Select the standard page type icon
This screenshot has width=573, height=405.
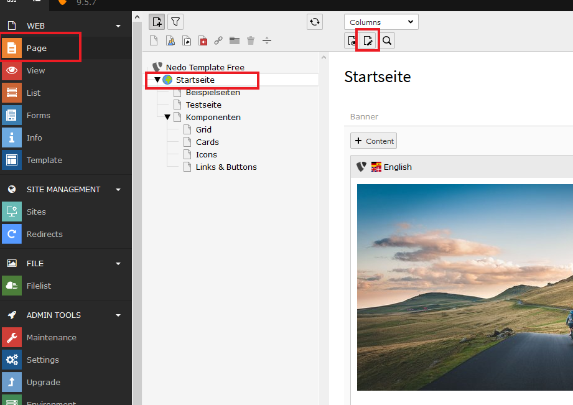(154, 40)
